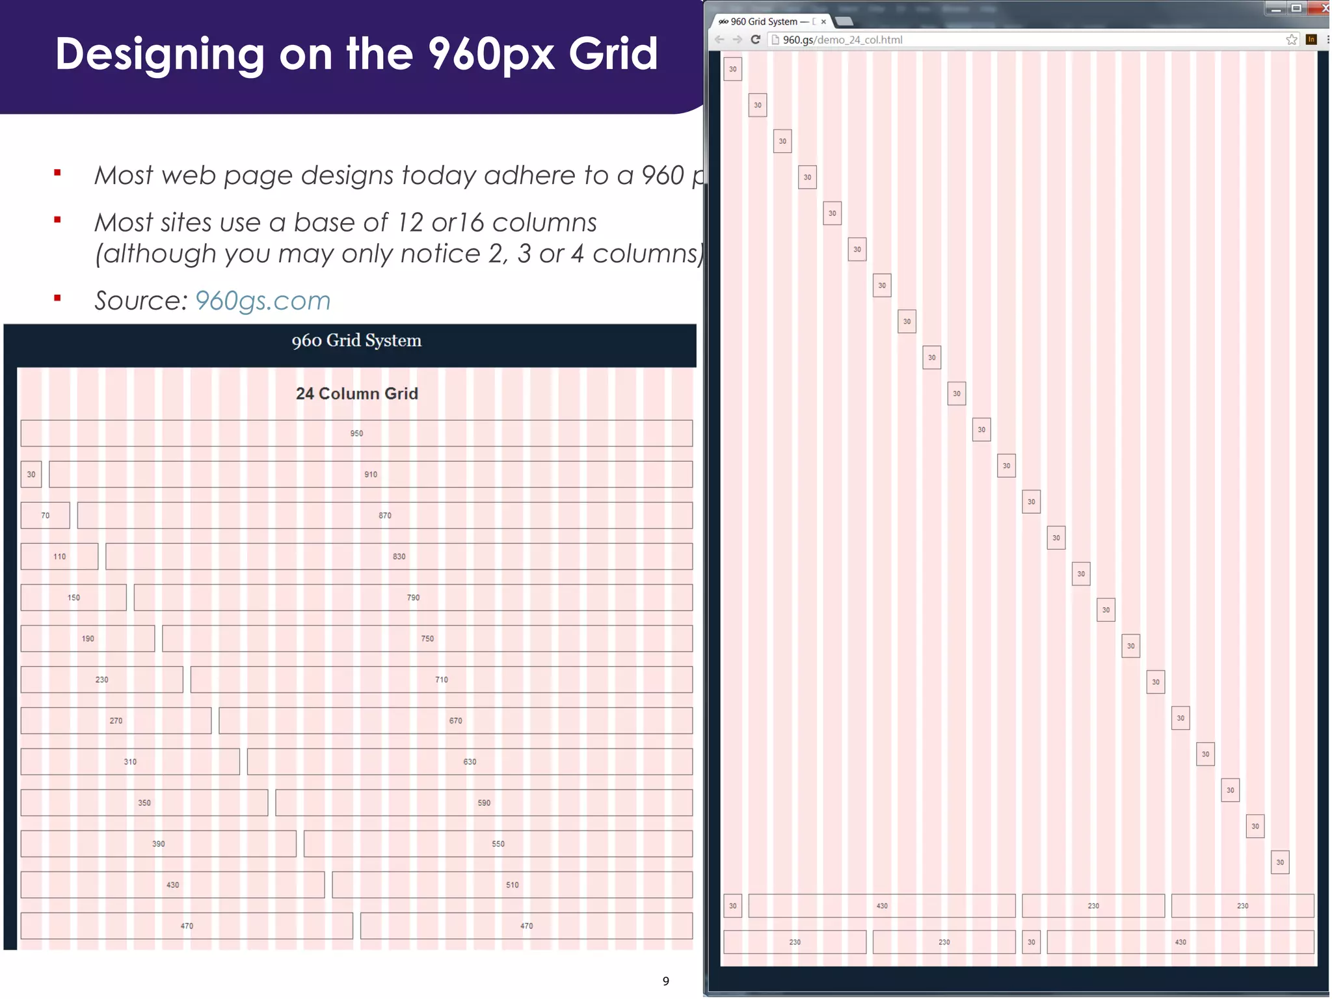
Task: Click the 310 grid box
Action: (130, 761)
